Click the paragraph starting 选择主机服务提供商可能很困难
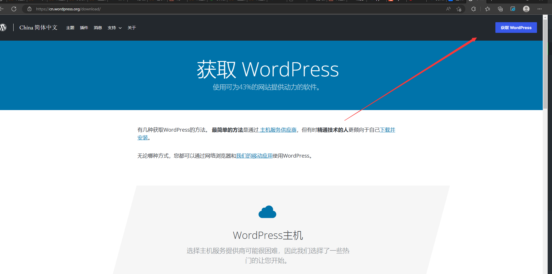Screen dimensions: 552x274 (268, 256)
